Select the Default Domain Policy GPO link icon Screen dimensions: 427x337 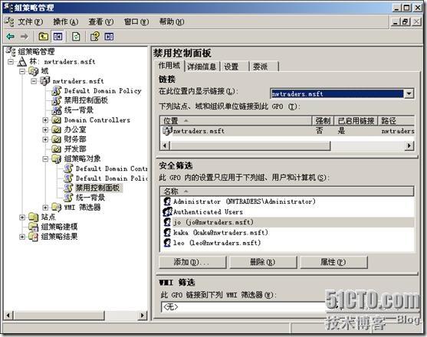(x=57, y=90)
